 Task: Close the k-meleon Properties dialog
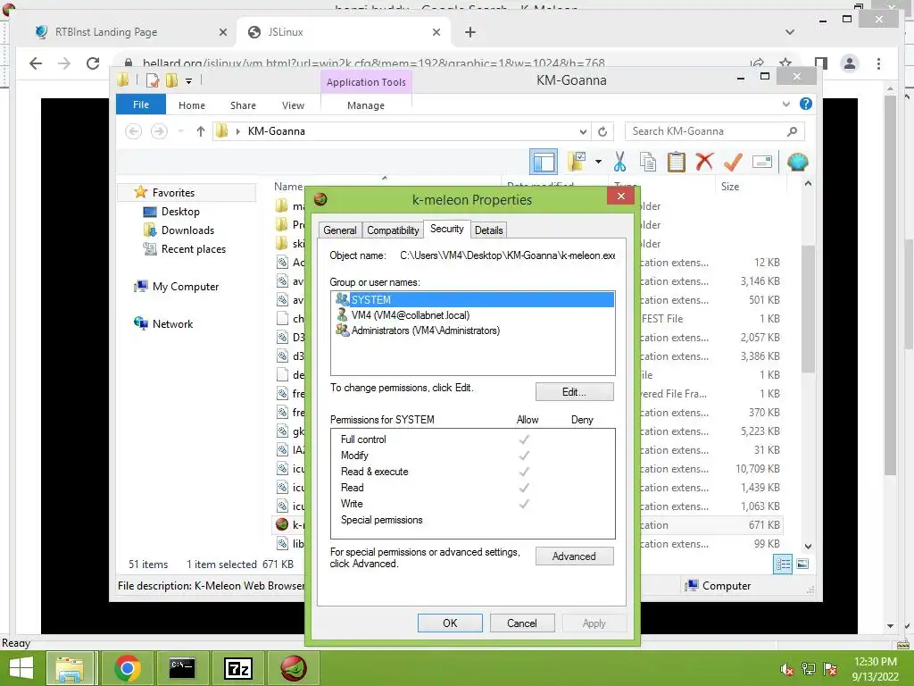click(621, 196)
